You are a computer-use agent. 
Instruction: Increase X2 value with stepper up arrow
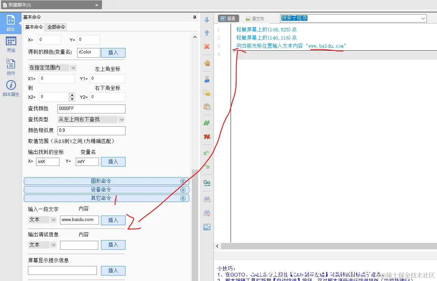pos(72,95)
